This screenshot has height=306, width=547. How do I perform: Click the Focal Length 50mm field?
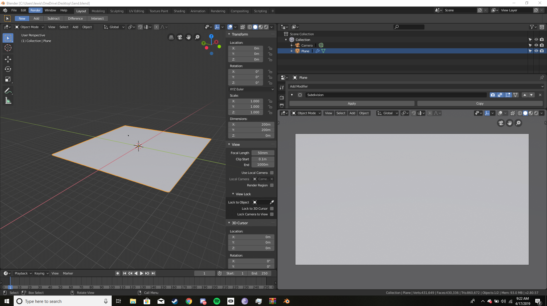tap(263, 153)
